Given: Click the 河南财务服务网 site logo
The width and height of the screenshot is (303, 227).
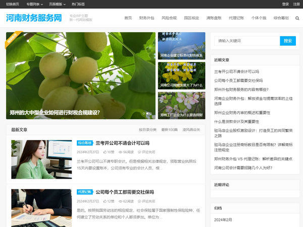Looking at the screenshot, I should tap(34, 18).
